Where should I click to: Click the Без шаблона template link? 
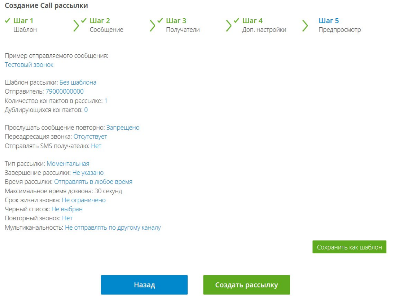[78, 83]
